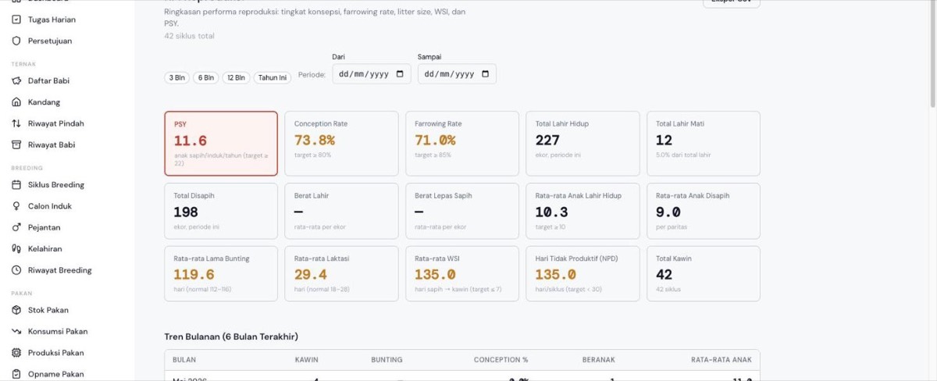Click Rata-rata Laktasi 29.4 value
The width and height of the screenshot is (937, 381).
(x=311, y=275)
